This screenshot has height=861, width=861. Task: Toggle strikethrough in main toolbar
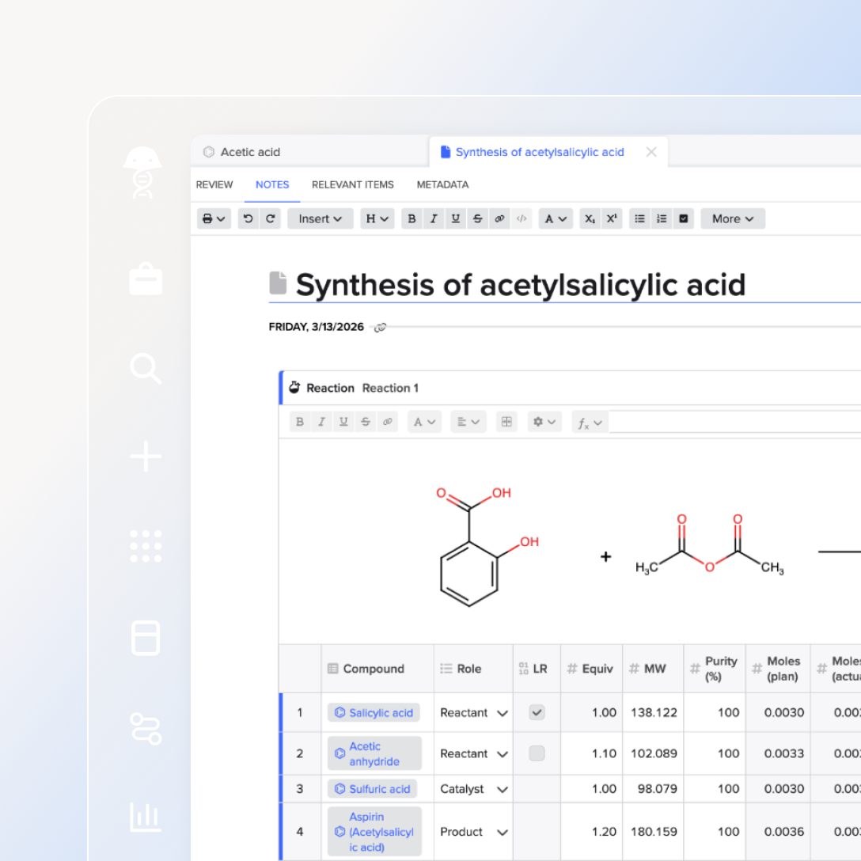[478, 218]
